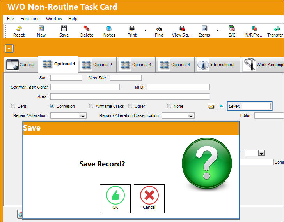Open Repair / Alteration Classification dropdown
Screen dimensions: 284x222
pyautogui.click(x=191, y=116)
